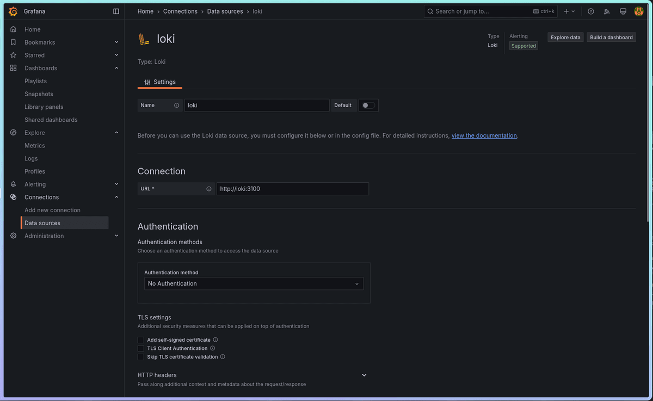Viewport: 653px width, 401px height.
Task: Open the news feed RSS icon
Action: point(607,11)
